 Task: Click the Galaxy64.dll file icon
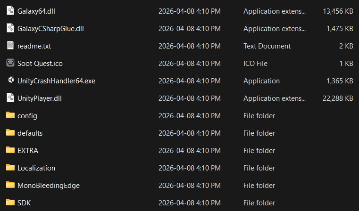[x=10, y=11]
